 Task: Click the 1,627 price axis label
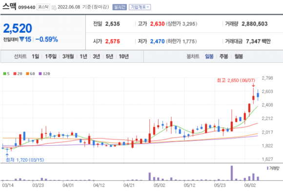pyautogui.click(x=267, y=159)
